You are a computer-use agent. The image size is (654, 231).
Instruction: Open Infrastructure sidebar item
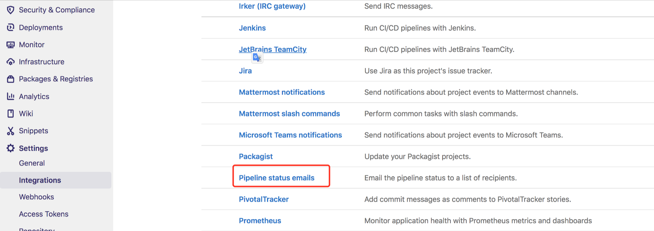pyautogui.click(x=41, y=62)
